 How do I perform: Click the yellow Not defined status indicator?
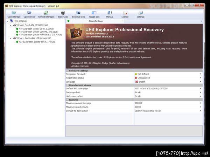click(x=136, y=74)
